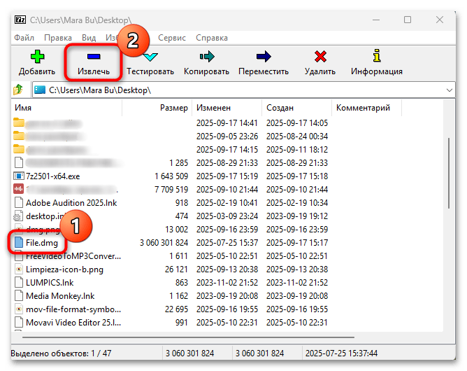Viewport: 467px width, 371px height.
Task: Click the Limpieza-icon-b.png image icon
Action: 19,269
